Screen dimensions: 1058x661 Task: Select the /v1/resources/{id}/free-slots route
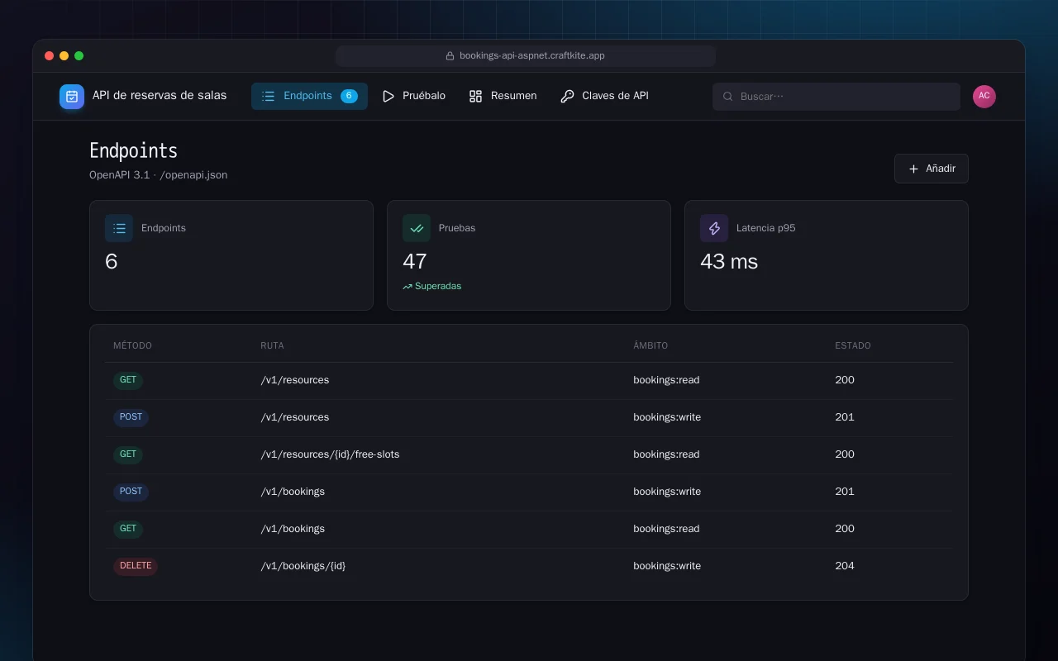[330, 454]
